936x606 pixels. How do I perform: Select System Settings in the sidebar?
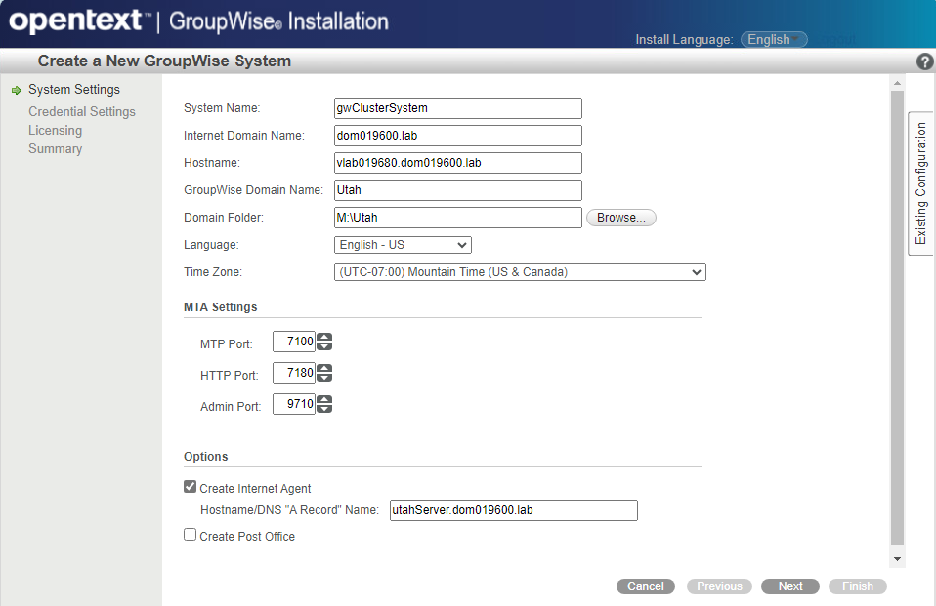tap(74, 90)
